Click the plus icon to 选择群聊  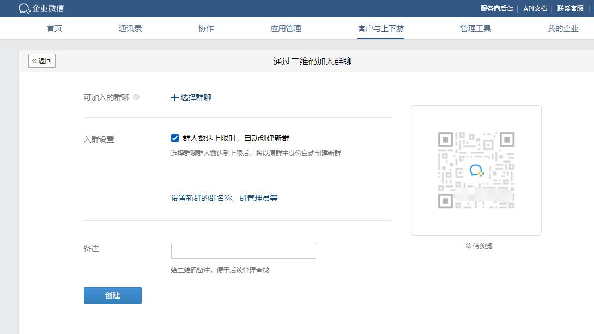point(173,97)
